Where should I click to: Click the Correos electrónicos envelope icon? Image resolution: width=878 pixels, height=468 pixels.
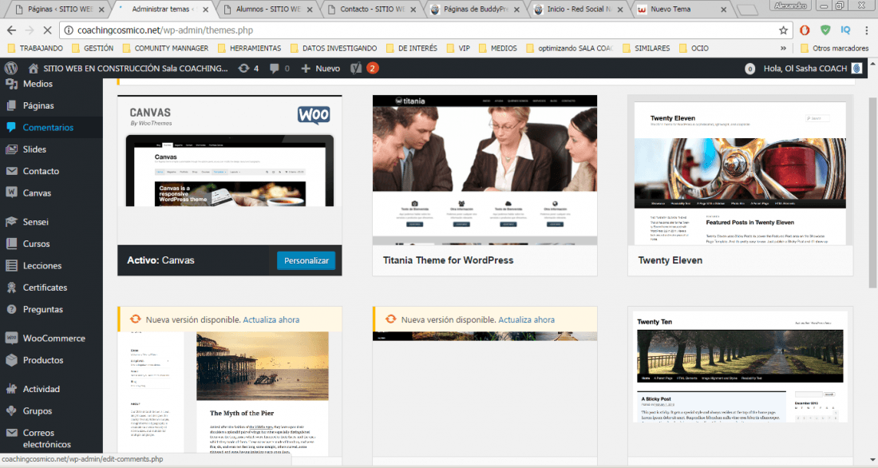(x=11, y=433)
